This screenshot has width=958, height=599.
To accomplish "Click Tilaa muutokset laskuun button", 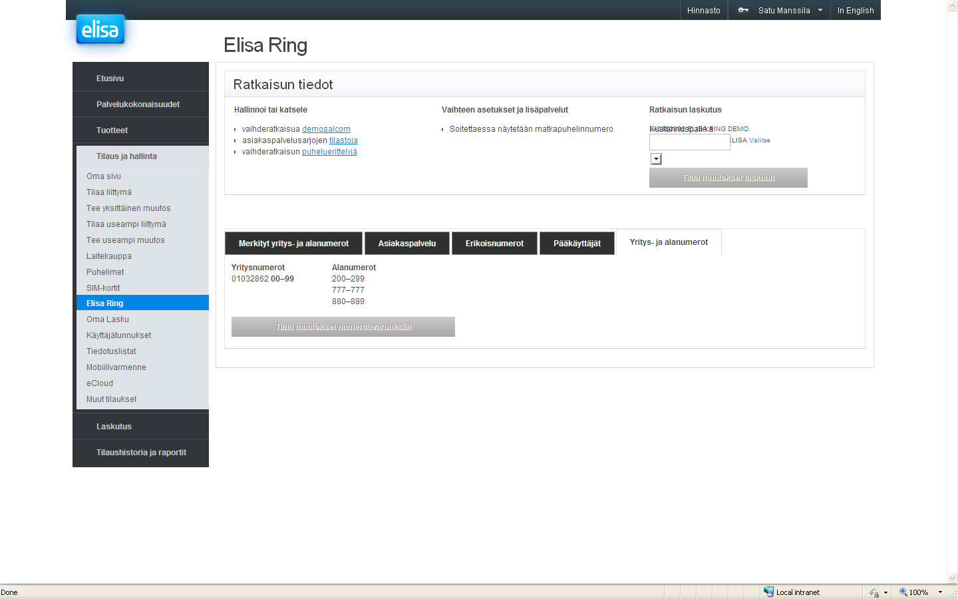I will (x=728, y=178).
